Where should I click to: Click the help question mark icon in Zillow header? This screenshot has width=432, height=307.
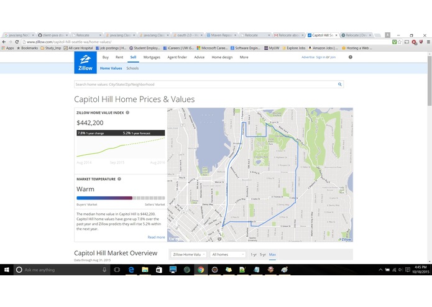tap(351, 57)
